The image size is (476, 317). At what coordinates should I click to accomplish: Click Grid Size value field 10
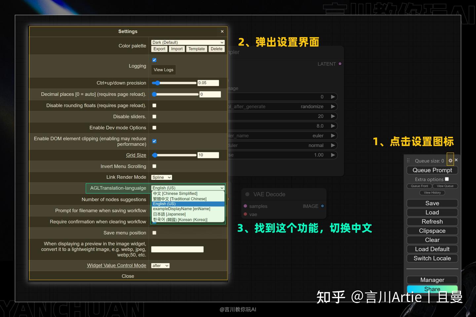[208, 155]
